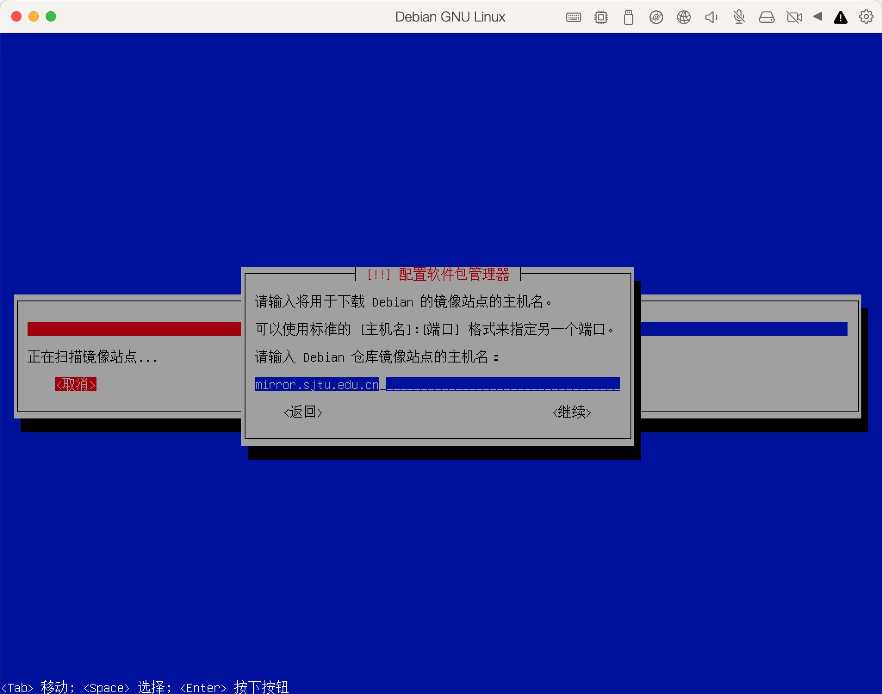Open the settings gear icon

coord(866,17)
